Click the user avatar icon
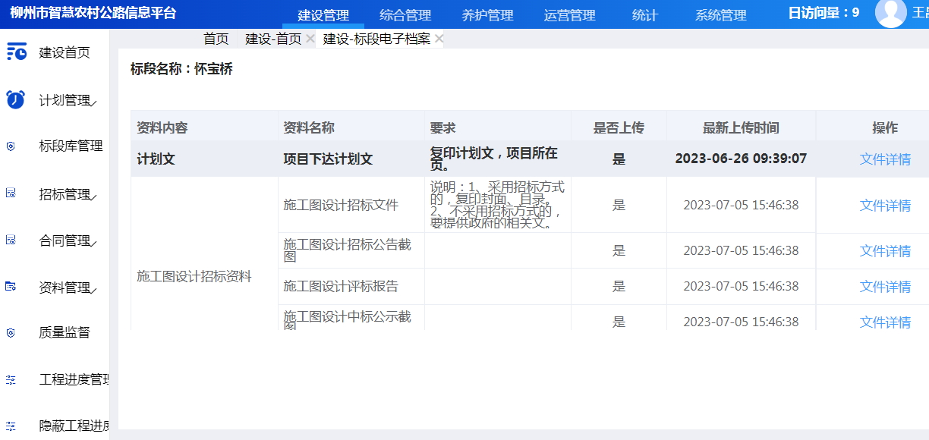This screenshot has height=440, width=929. point(890,13)
